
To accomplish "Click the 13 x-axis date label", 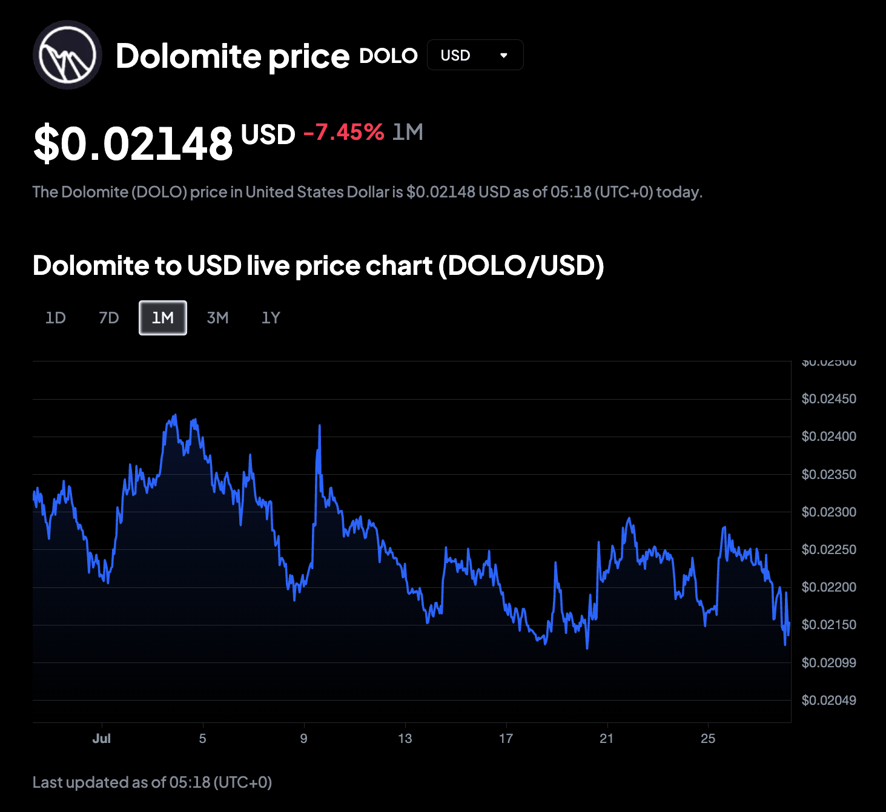I will pos(405,739).
